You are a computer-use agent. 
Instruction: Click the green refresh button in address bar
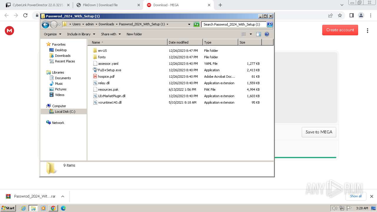[x=196, y=24]
